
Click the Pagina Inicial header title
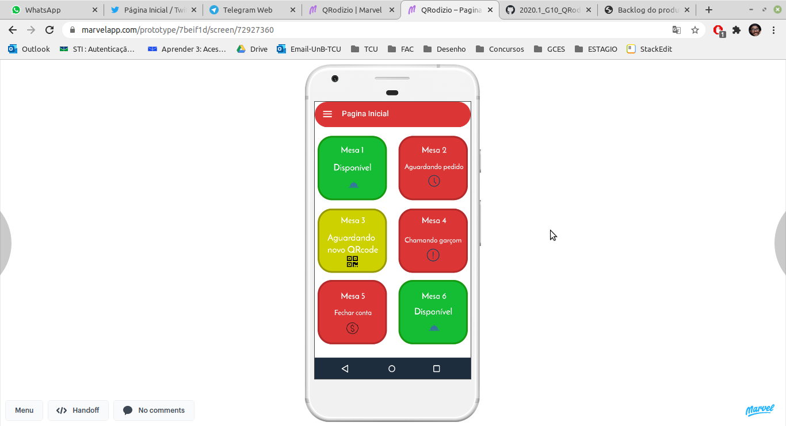(x=365, y=114)
